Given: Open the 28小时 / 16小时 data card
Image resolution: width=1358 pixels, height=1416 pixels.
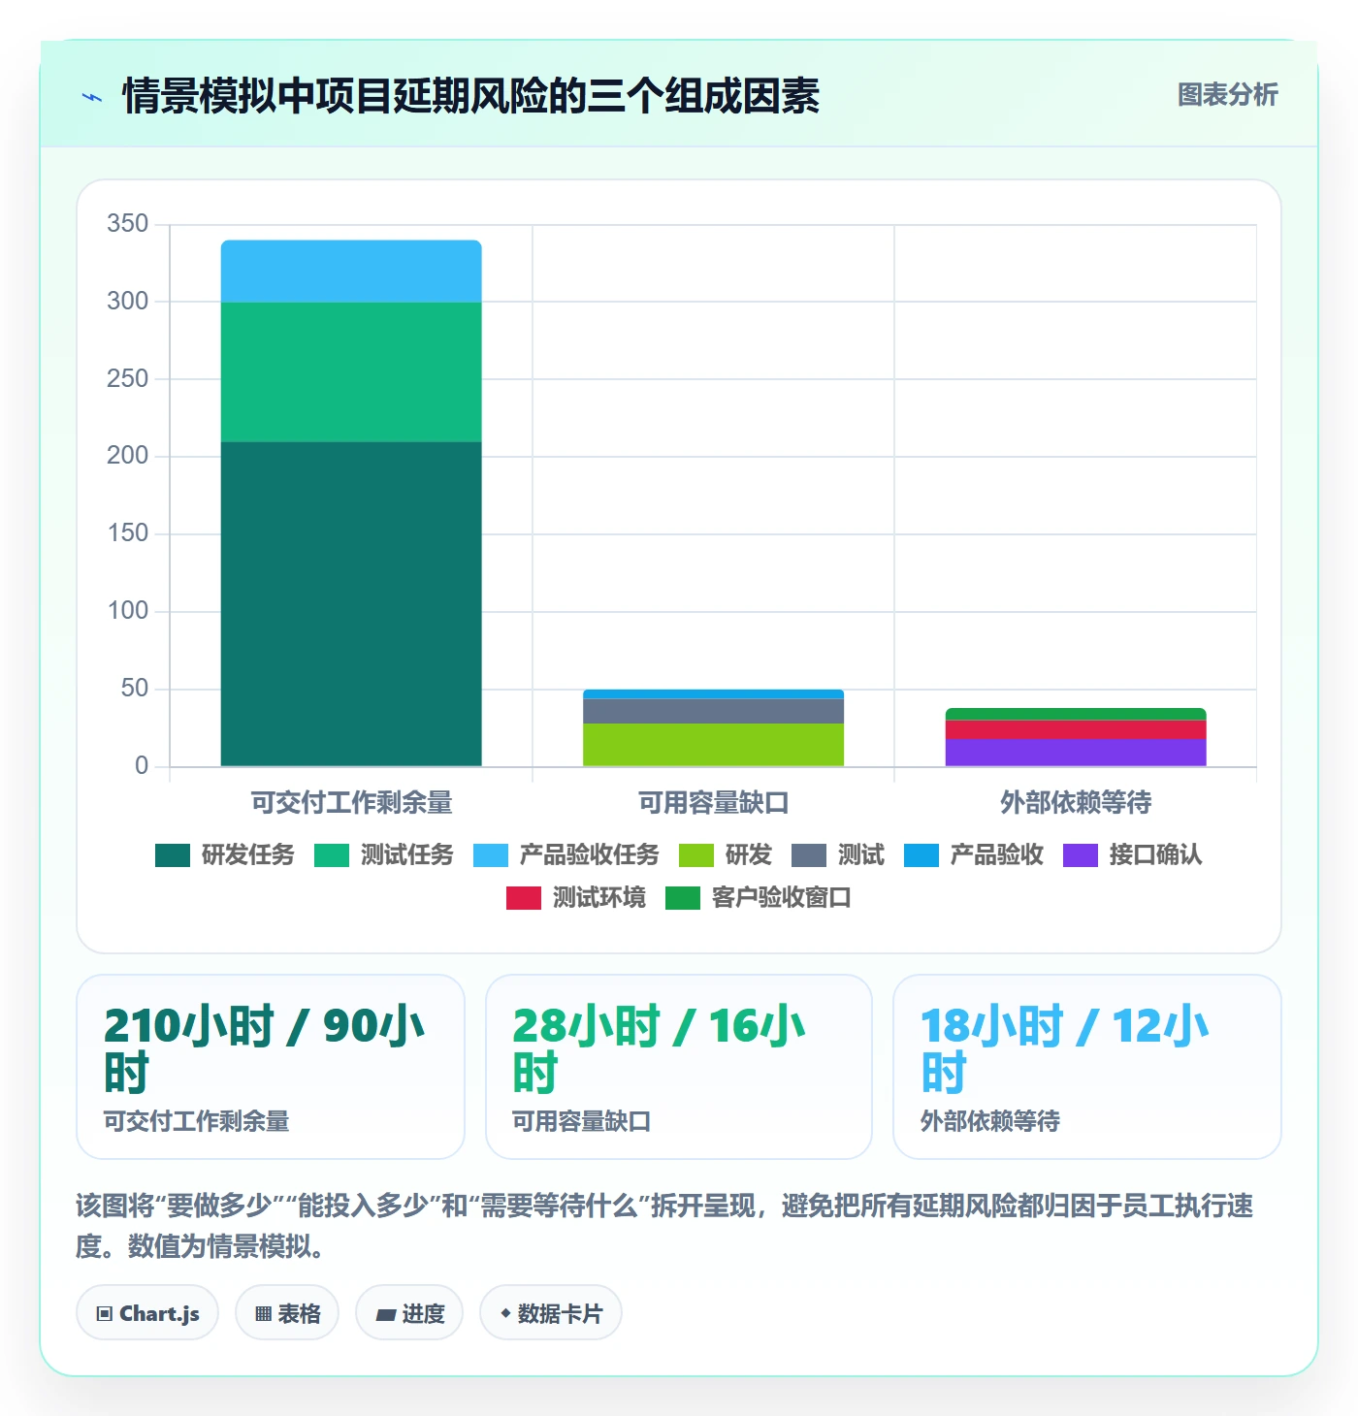Looking at the screenshot, I should tap(679, 1067).
